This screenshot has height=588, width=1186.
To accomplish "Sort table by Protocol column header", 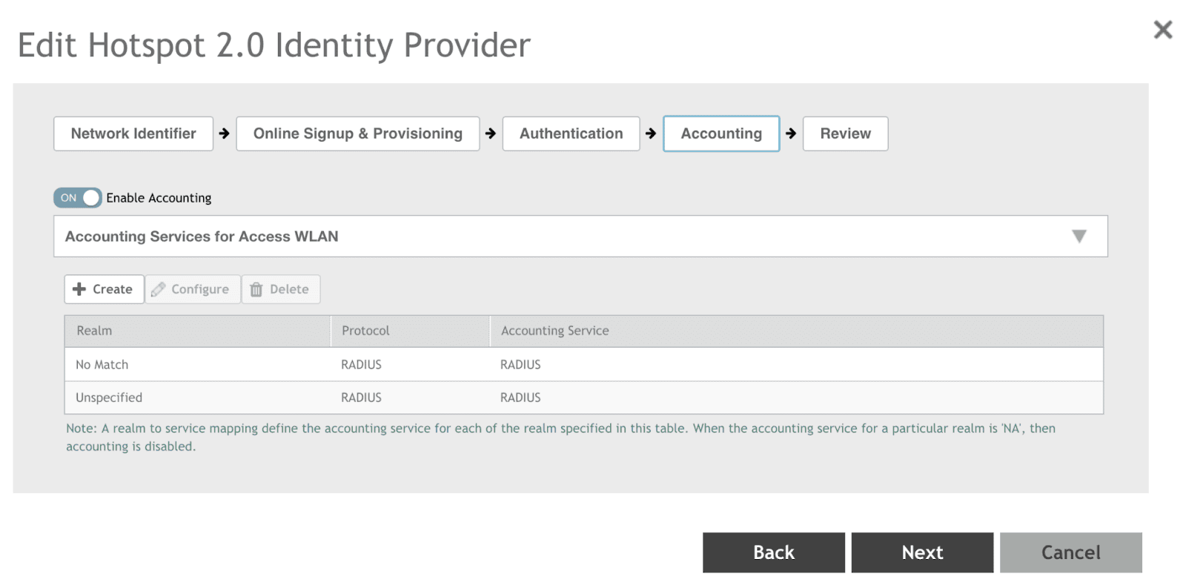I will (x=410, y=331).
